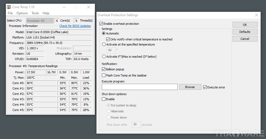266x139 pixels.
Task: Click the Core Temp app icon
Action: click(x=9, y=7)
